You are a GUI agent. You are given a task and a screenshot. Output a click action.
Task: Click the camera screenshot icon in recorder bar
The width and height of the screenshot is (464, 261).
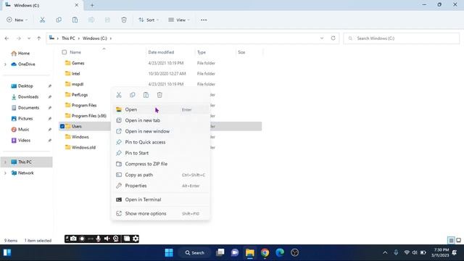pos(73,239)
